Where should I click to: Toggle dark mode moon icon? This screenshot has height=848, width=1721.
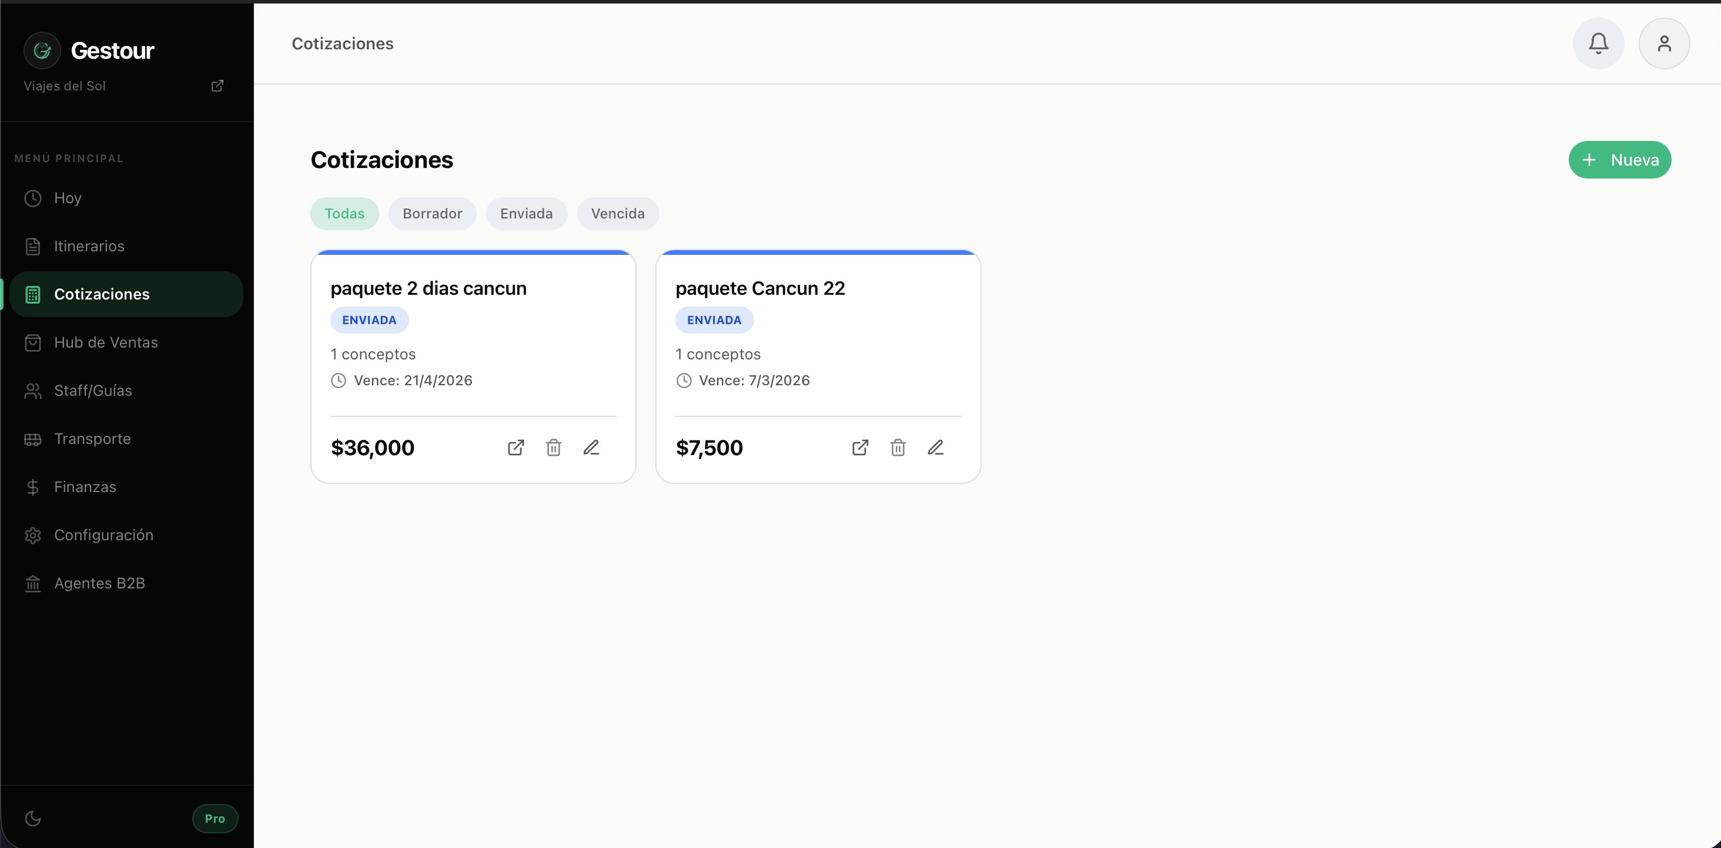pos(33,818)
